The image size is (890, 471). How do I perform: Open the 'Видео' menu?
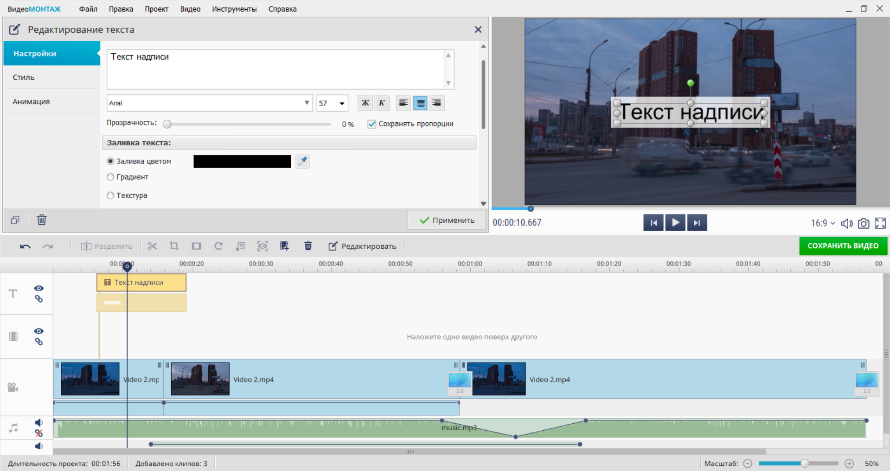pyautogui.click(x=190, y=9)
